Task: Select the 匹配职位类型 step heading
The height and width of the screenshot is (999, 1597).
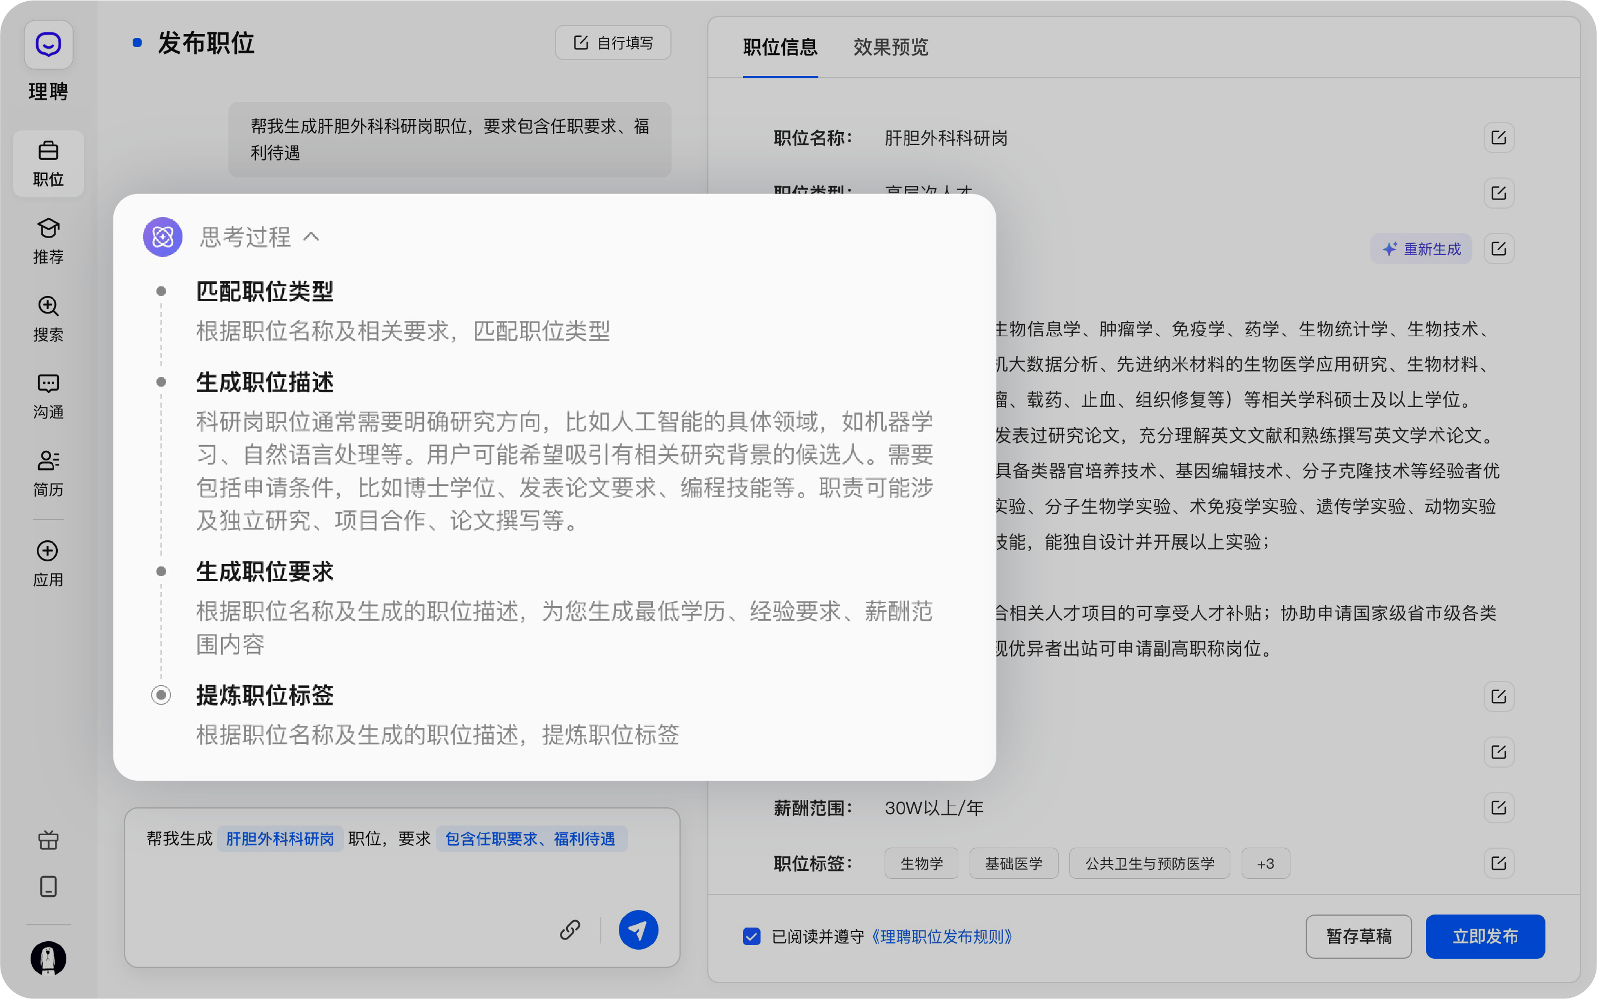Action: click(x=264, y=291)
